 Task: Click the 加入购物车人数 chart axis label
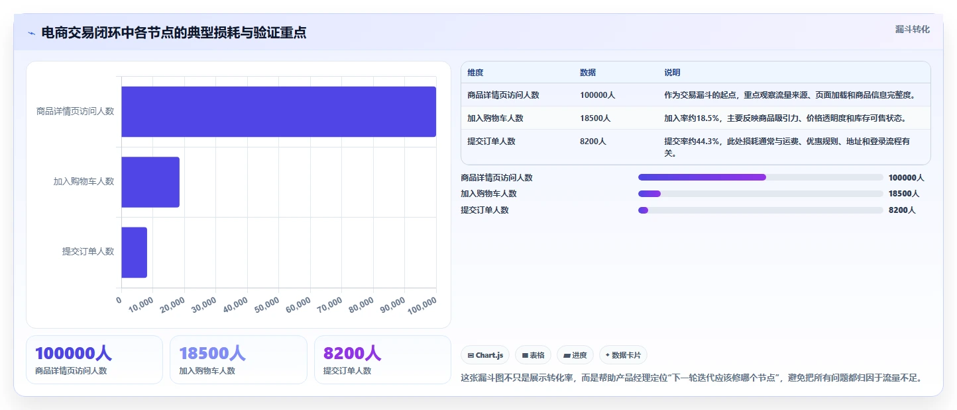pos(84,181)
